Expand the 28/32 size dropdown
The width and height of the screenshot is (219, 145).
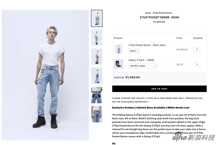point(134,51)
